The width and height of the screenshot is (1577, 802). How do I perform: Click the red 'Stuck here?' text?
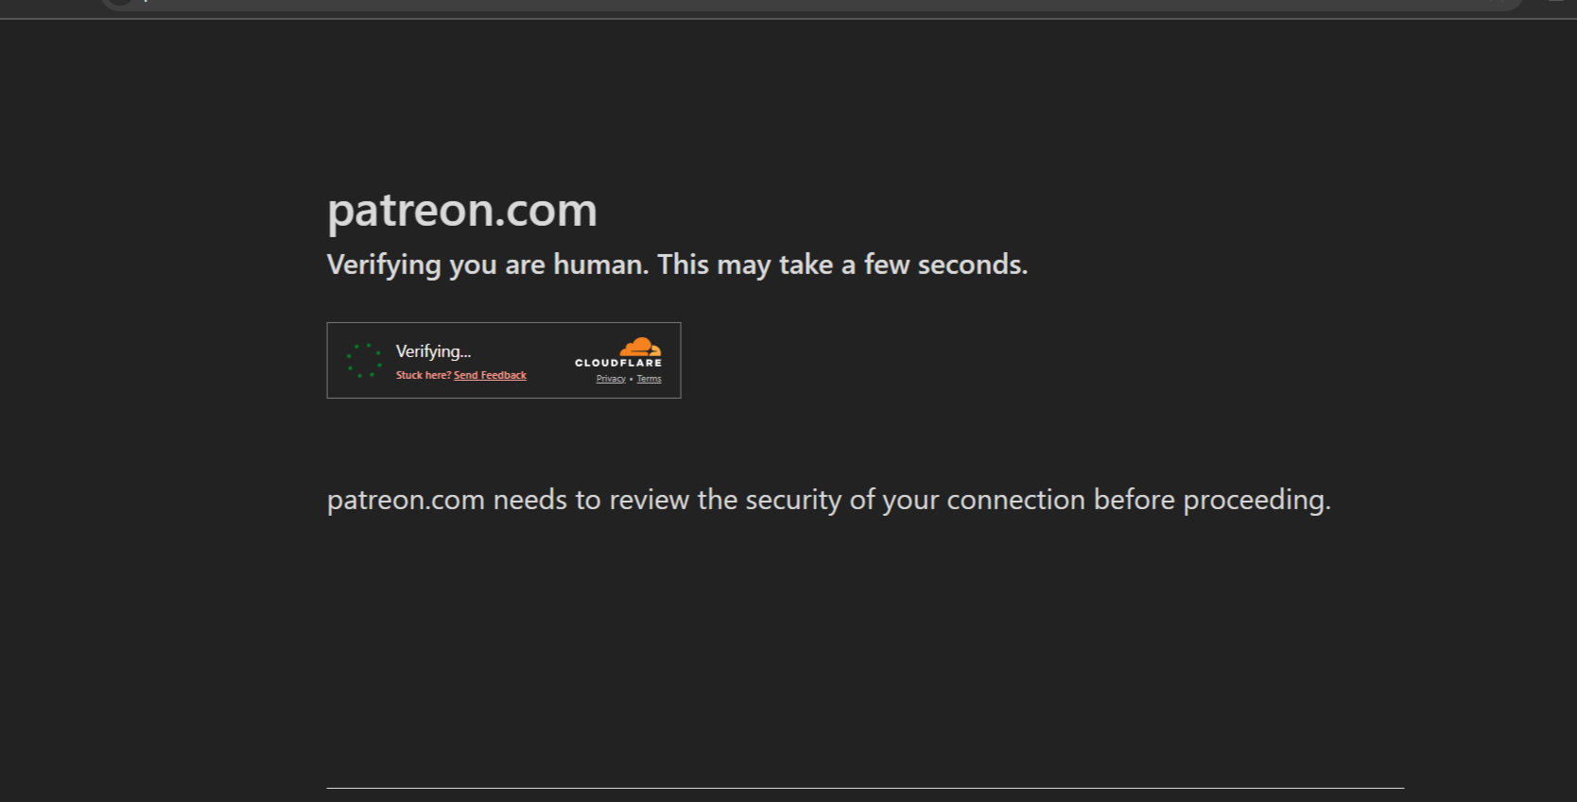(424, 376)
